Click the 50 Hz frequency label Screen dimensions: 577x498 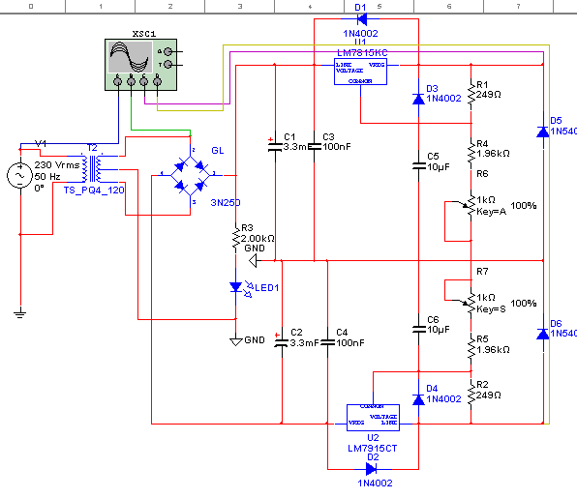coord(47,177)
